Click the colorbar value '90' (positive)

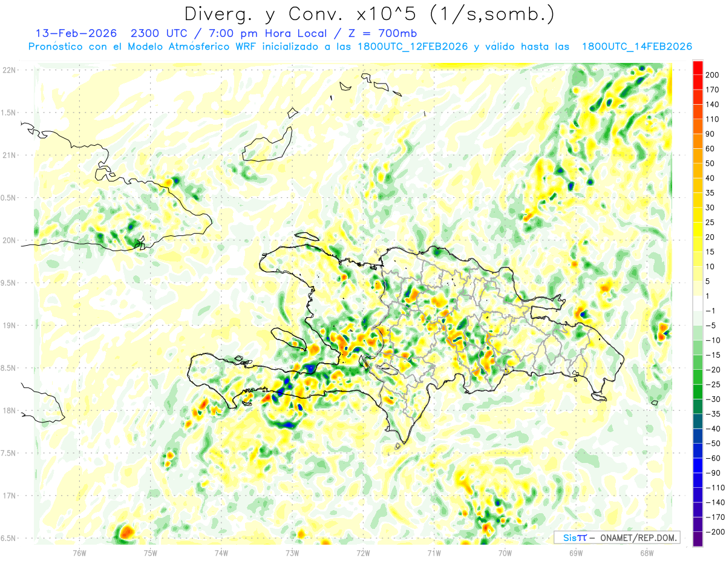[710, 134]
